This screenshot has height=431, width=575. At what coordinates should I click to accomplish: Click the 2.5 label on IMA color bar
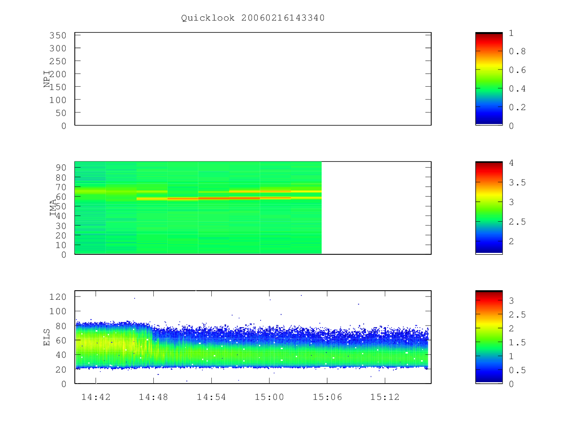click(x=517, y=222)
